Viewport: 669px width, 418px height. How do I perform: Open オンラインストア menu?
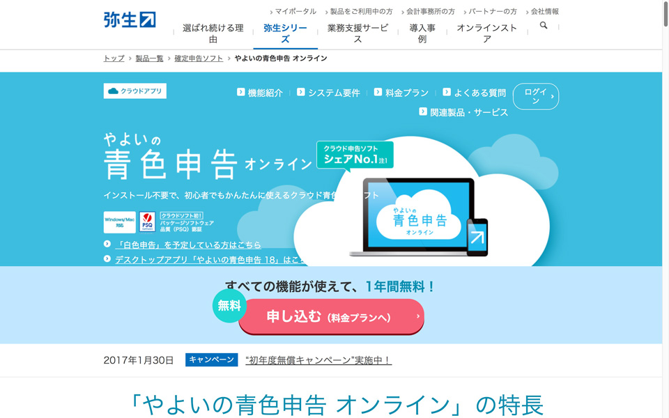tap(487, 33)
